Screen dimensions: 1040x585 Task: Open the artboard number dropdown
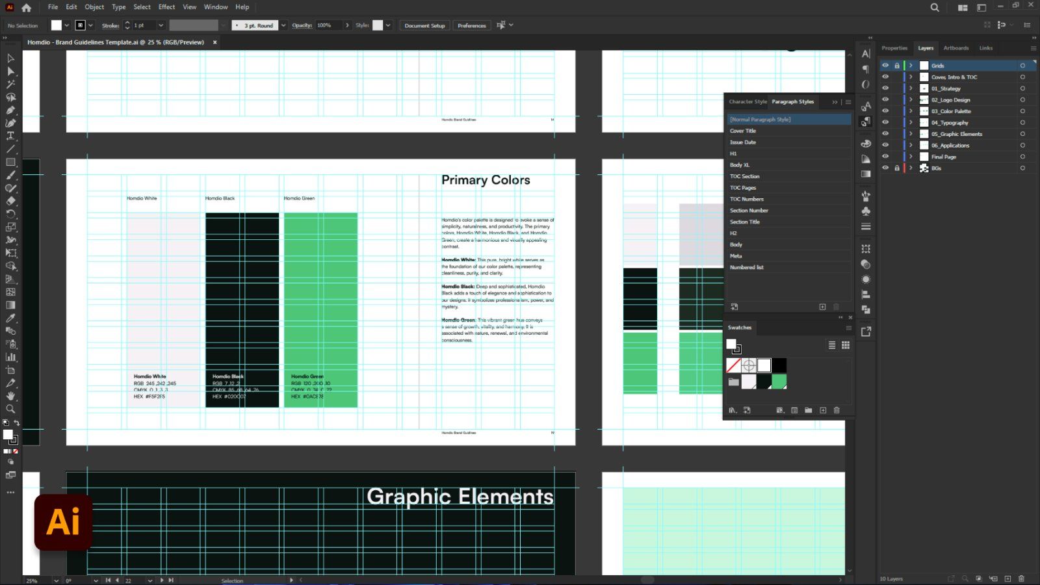[x=150, y=580]
